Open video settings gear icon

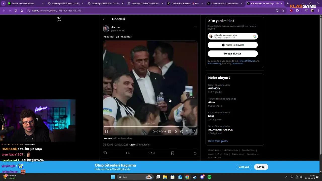(182, 131)
